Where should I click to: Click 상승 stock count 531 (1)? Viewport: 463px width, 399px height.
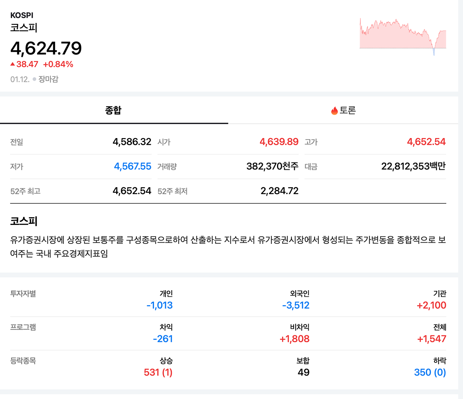click(x=158, y=372)
